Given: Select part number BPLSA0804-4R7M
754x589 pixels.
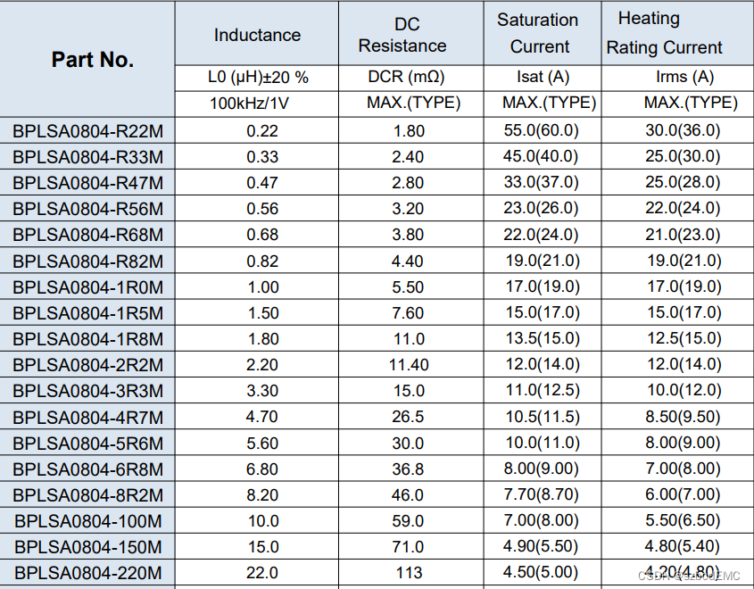Looking at the screenshot, I should pos(88,418).
